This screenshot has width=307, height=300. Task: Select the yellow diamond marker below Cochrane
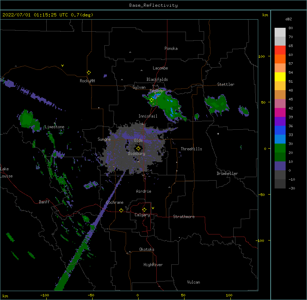121,210
